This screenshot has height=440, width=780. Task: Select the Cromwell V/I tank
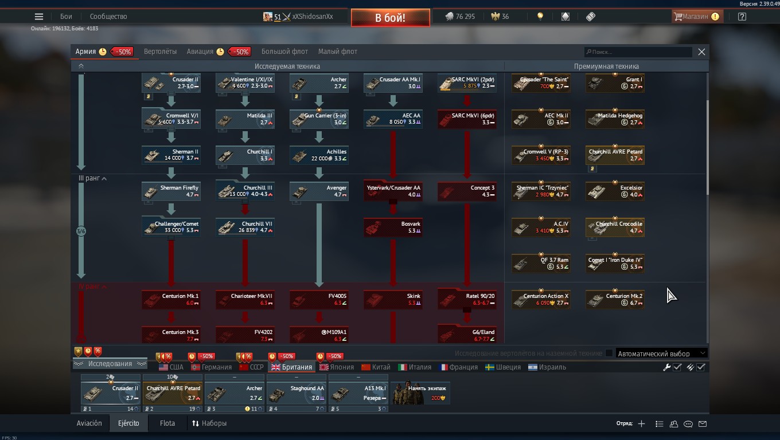171,119
